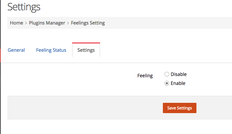Click the Enable option label text

(178, 83)
